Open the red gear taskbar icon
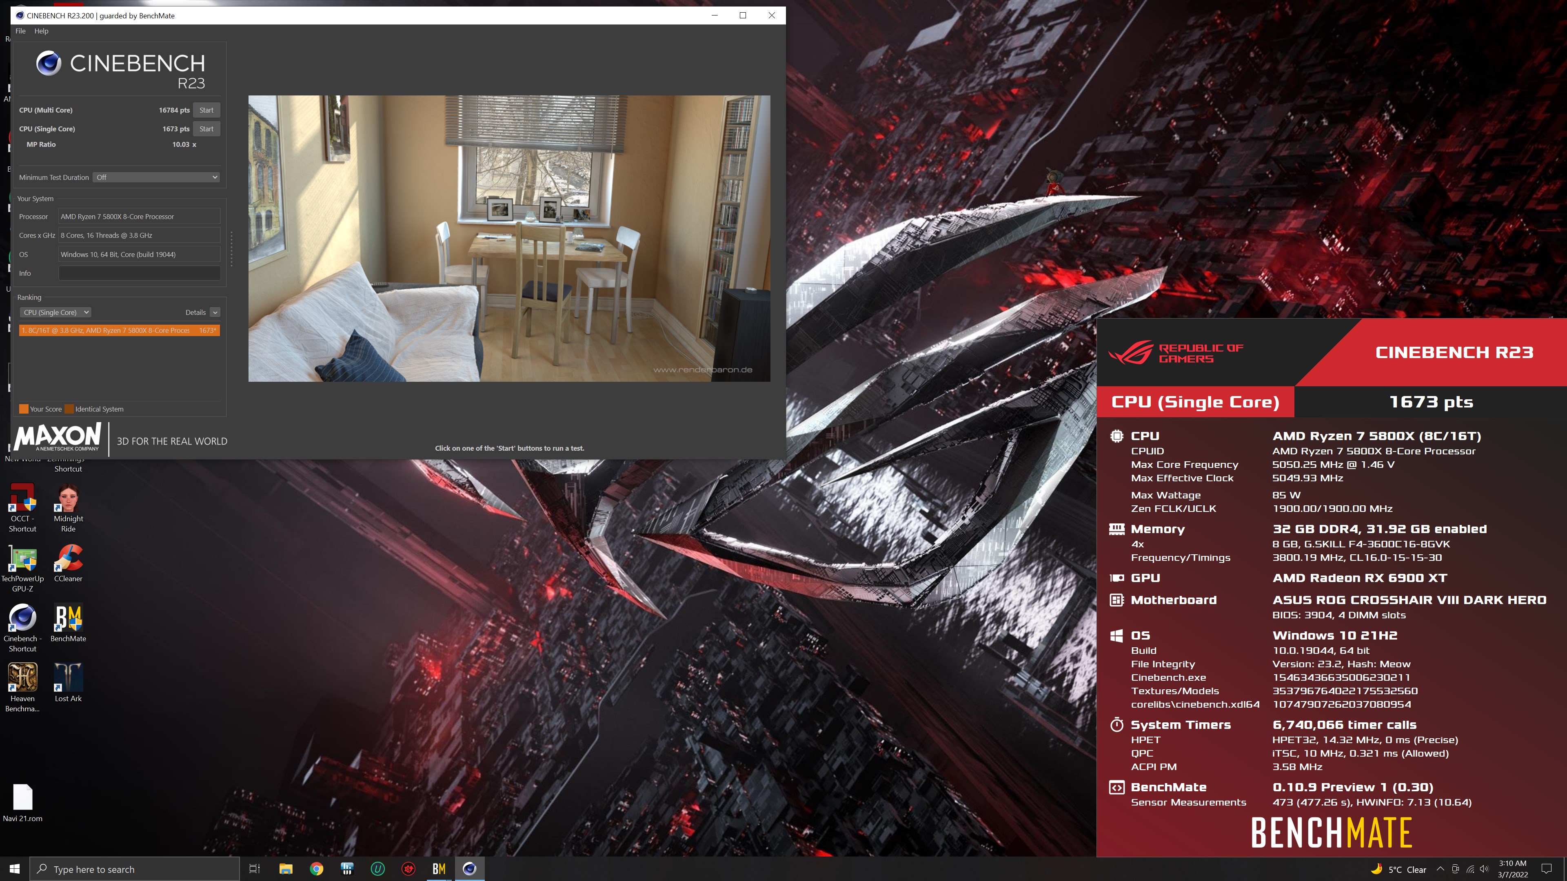Viewport: 1567px width, 881px height. pos(408,869)
